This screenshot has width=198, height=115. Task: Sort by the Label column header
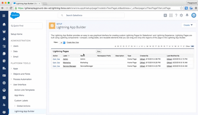(65, 56)
